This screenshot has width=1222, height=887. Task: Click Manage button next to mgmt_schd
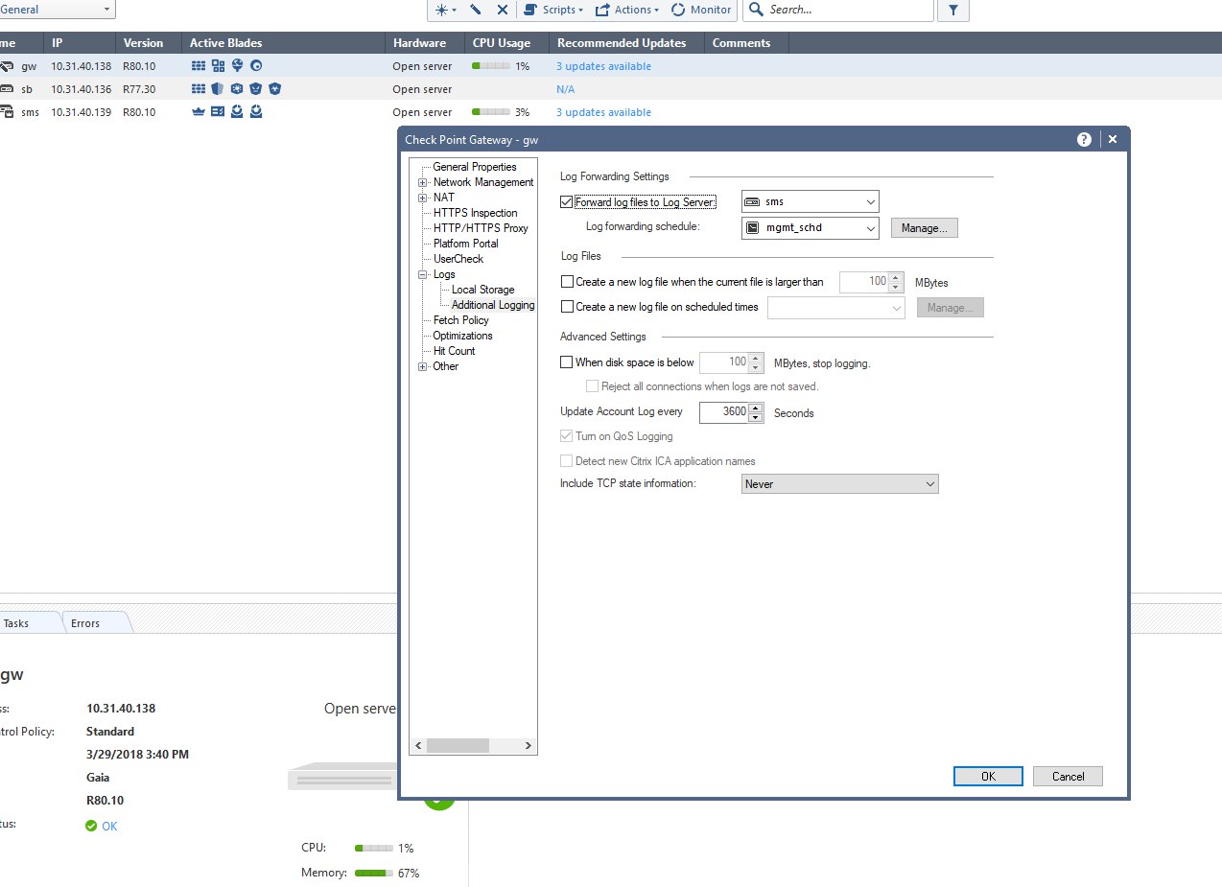tap(925, 228)
